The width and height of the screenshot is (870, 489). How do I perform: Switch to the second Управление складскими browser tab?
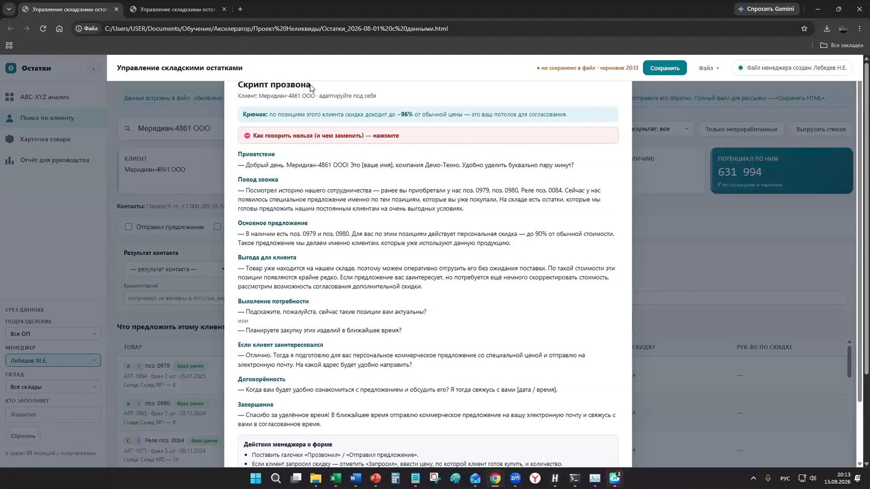pos(177,9)
